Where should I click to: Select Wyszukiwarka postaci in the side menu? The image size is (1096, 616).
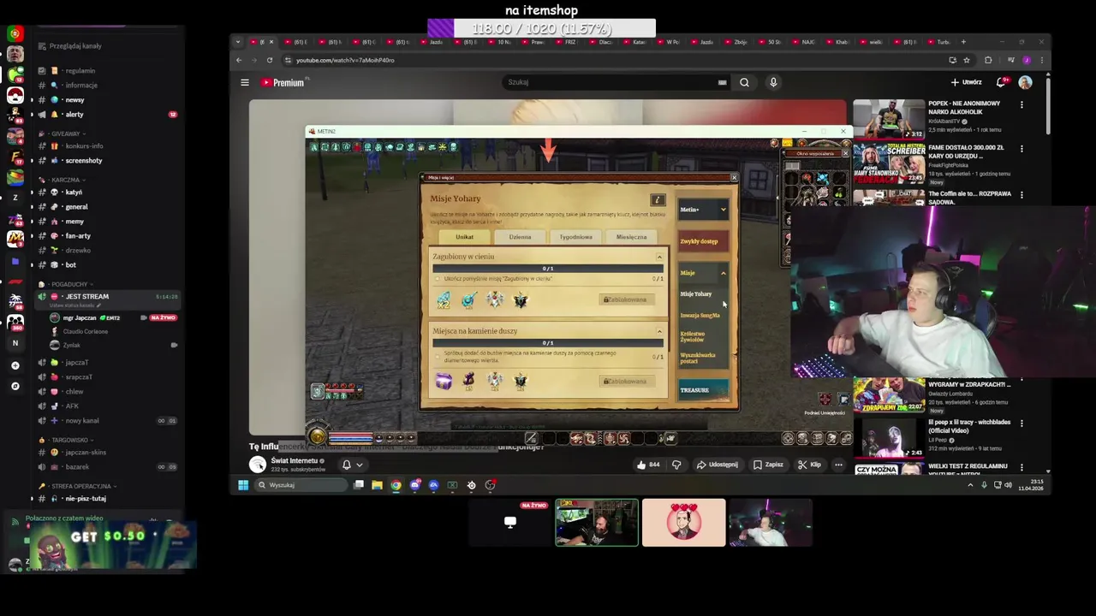[x=698, y=358]
